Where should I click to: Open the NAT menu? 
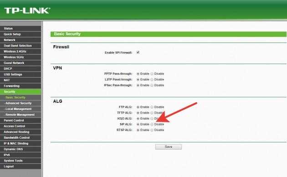tap(20, 80)
